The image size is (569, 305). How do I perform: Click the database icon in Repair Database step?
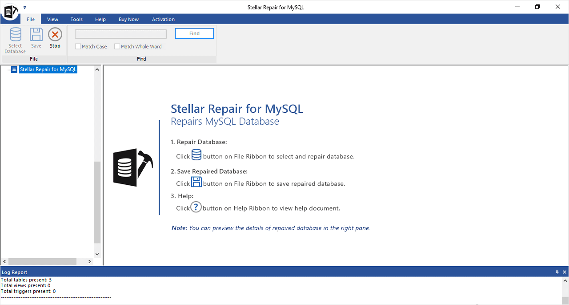pyautogui.click(x=196, y=155)
